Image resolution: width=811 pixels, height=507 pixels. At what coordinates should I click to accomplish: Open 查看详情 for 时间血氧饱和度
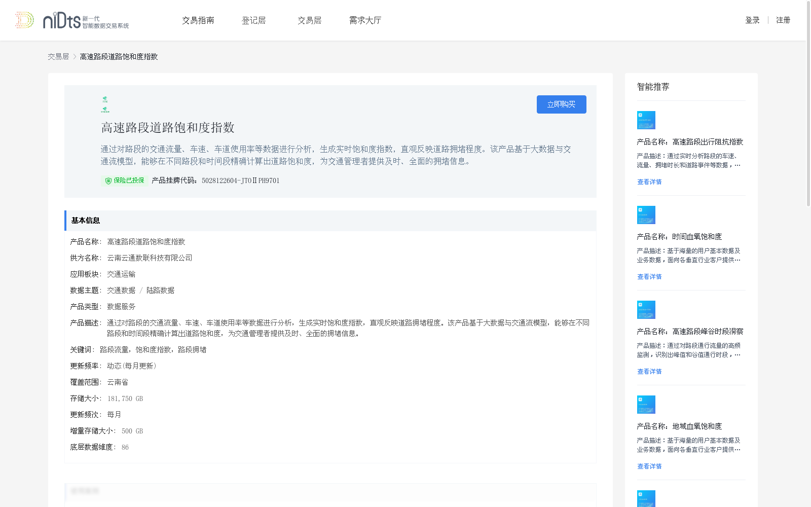click(x=649, y=277)
